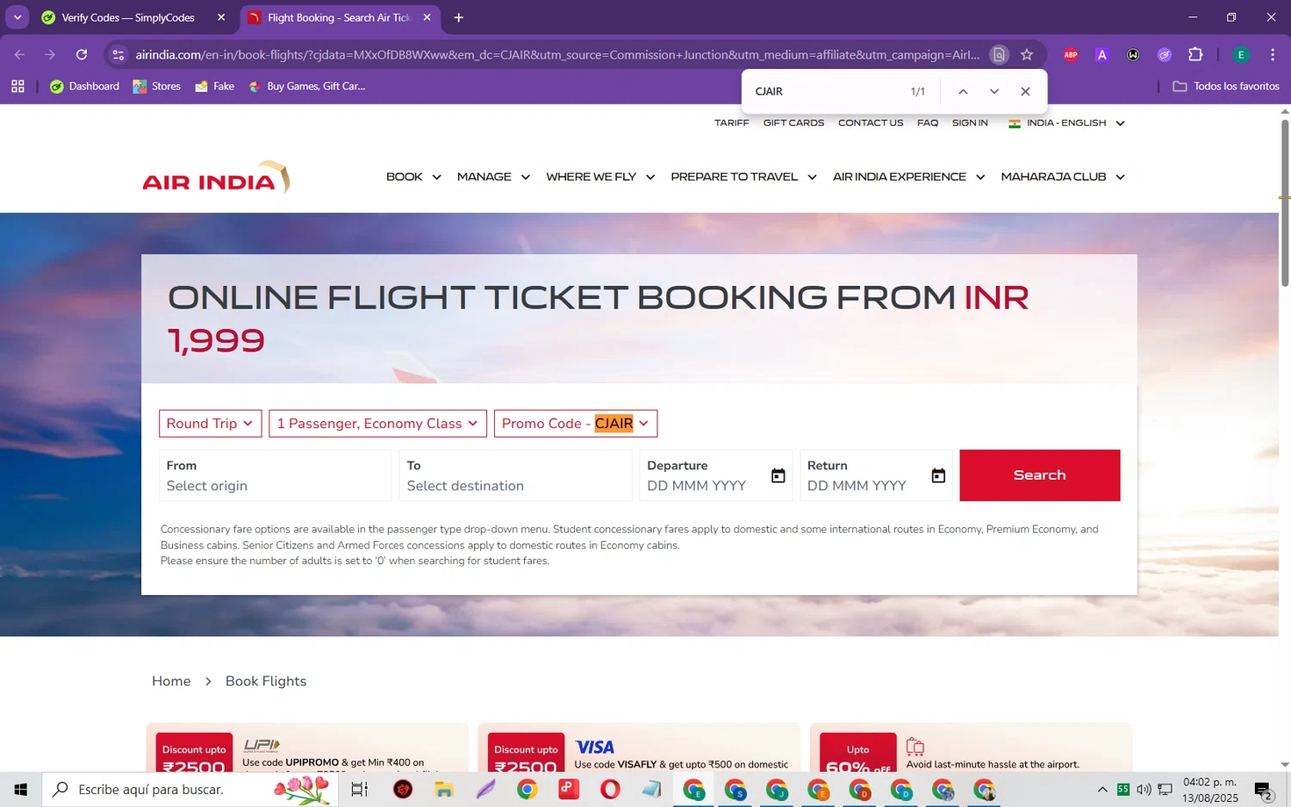Jump to next find result
The height and width of the screenshot is (807, 1291).
coord(994,91)
